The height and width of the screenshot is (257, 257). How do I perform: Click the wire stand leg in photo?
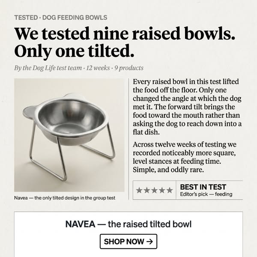pos(61,158)
